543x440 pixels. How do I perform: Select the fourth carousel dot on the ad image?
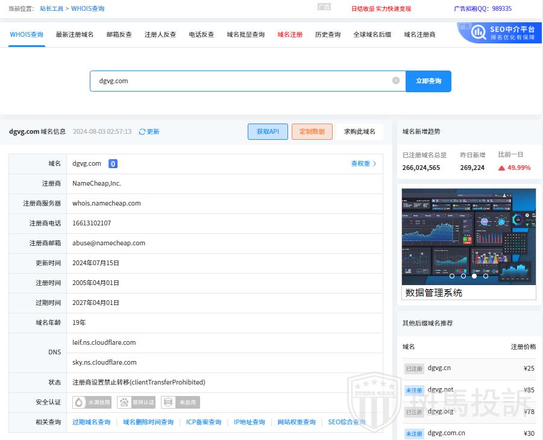pyautogui.click(x=486, y=276)
